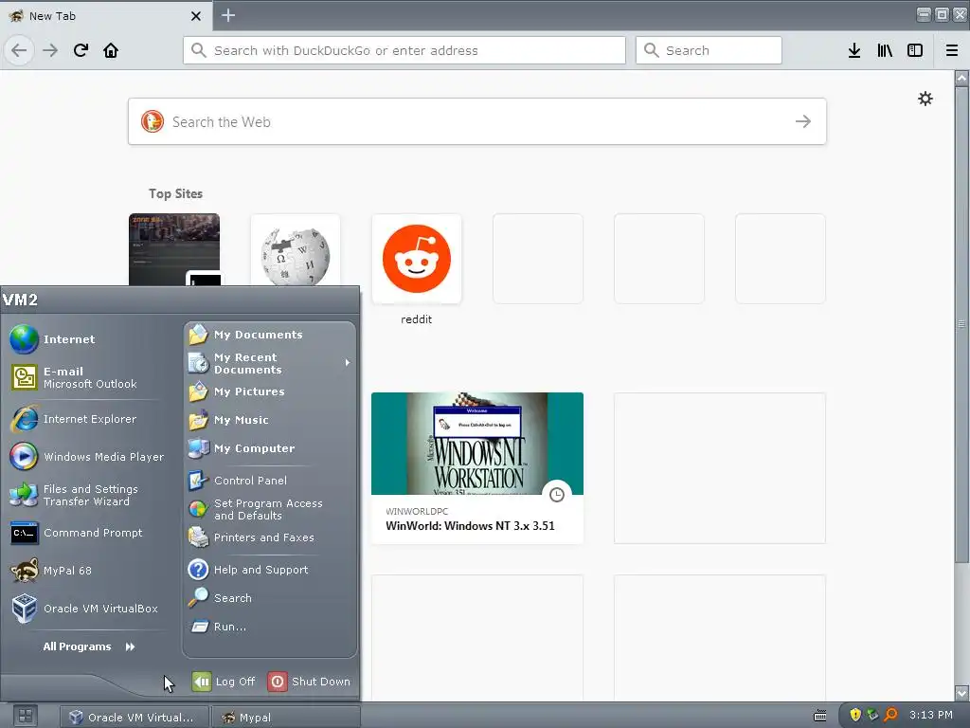Open new tab page settings gear
Screen dimensions: 970x728
coord(925,99)
